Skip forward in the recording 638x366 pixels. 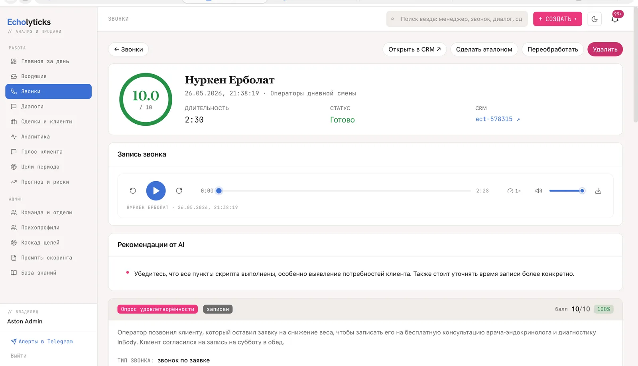point(179,191)
